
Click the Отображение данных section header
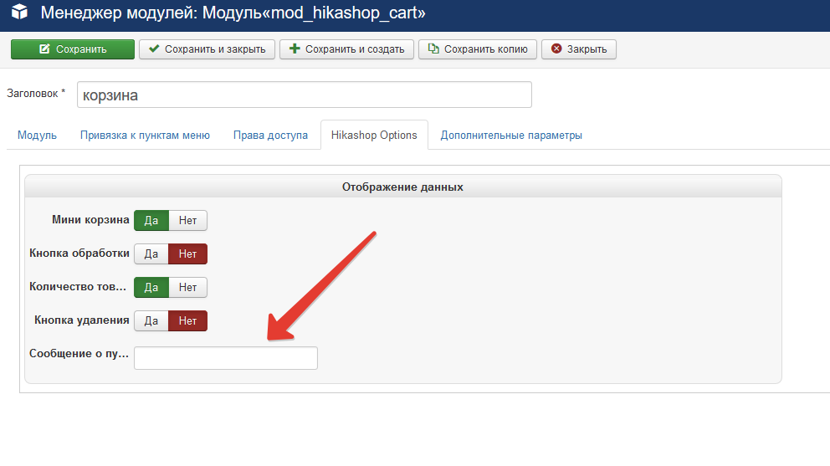402,187
